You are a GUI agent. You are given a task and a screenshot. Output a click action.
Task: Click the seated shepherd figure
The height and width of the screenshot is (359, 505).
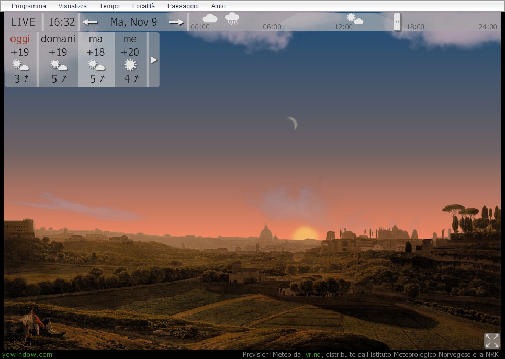[x=40, y=322]
